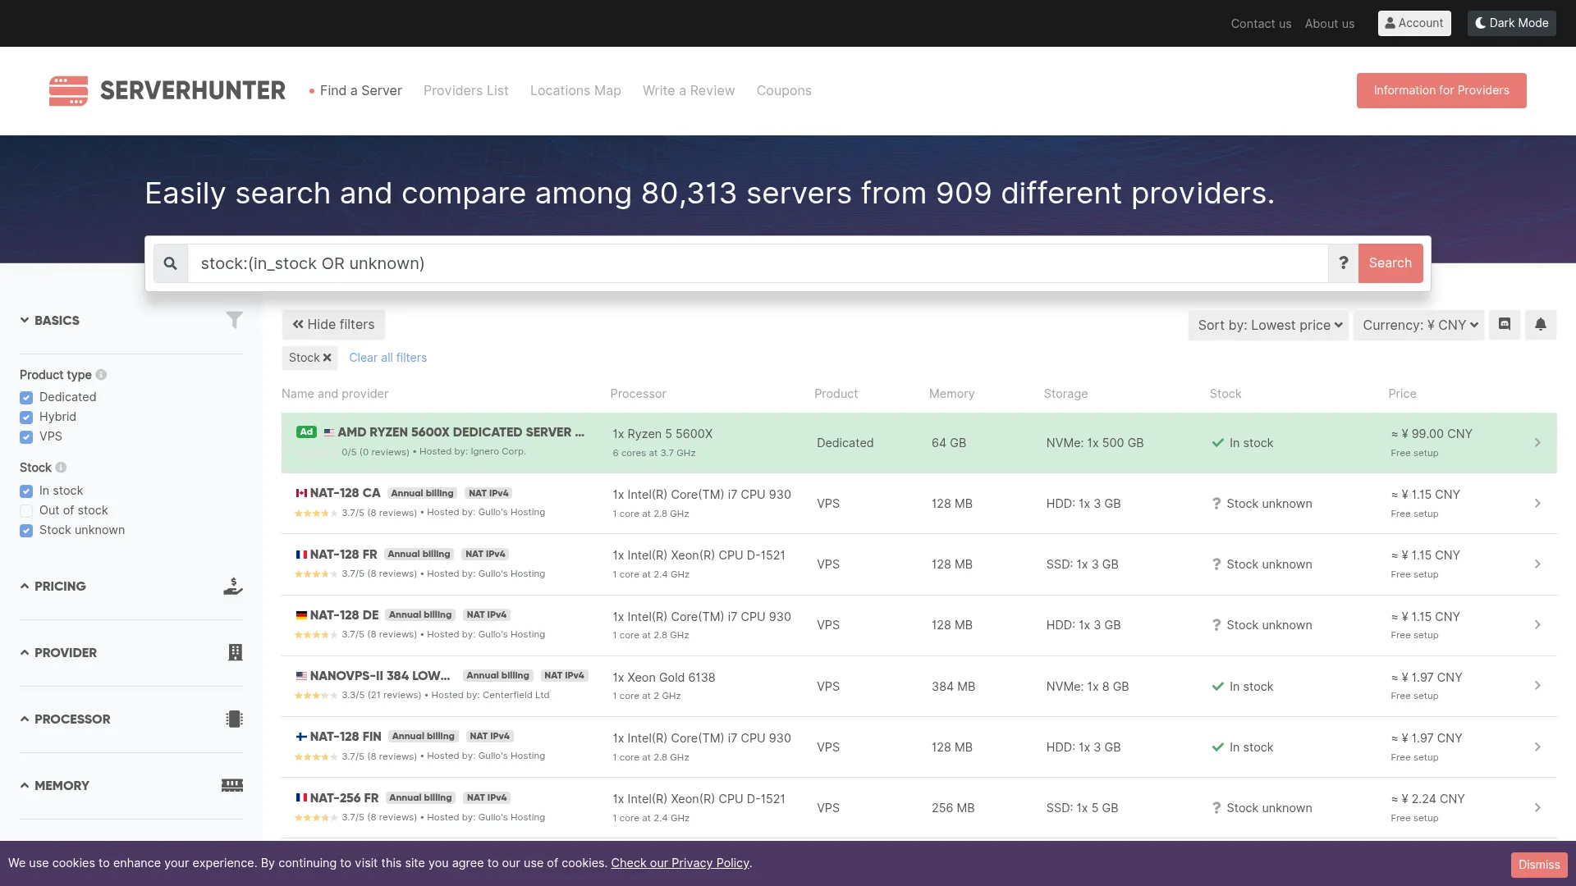Image resolution: width=1576 pixels, height=886 pixels.
Task: Open arrow for NAT-256 FR row
Action: pos(1537,808)
